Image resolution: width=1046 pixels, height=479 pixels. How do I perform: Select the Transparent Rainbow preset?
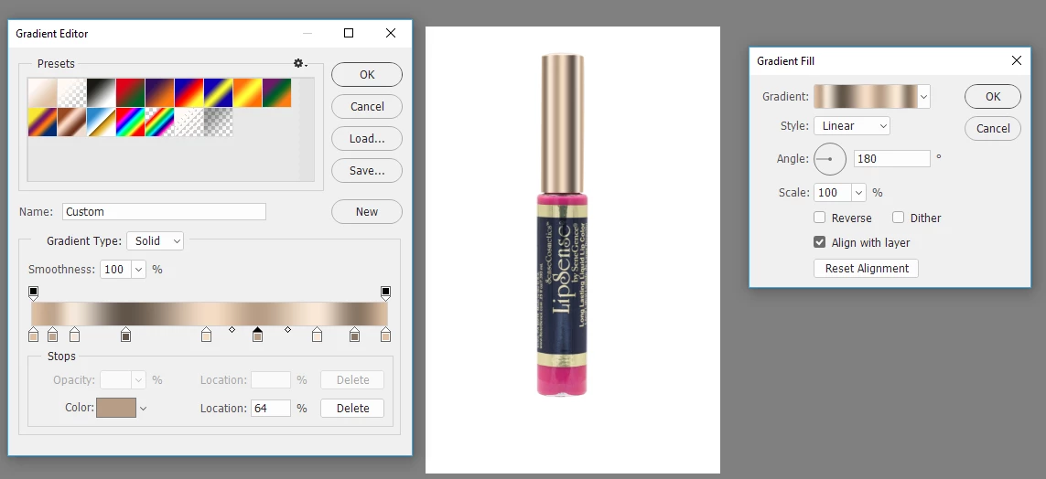159,122
